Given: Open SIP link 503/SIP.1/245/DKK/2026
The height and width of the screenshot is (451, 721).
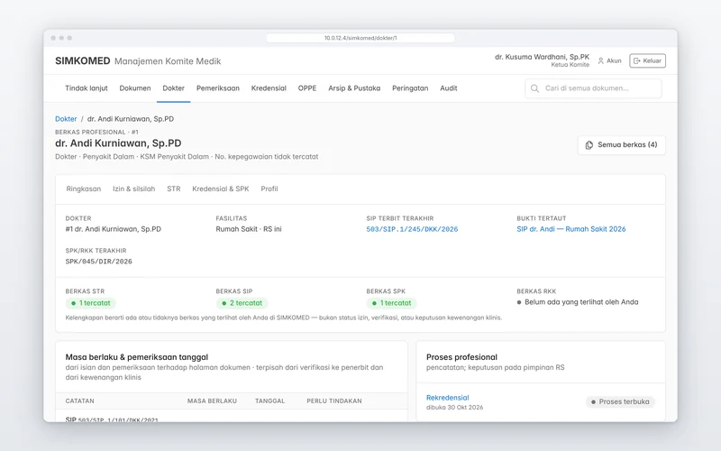Looking at the screenshot, I should tap(412, 229).
